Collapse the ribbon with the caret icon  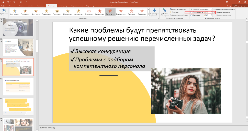[x=246, y=18]
